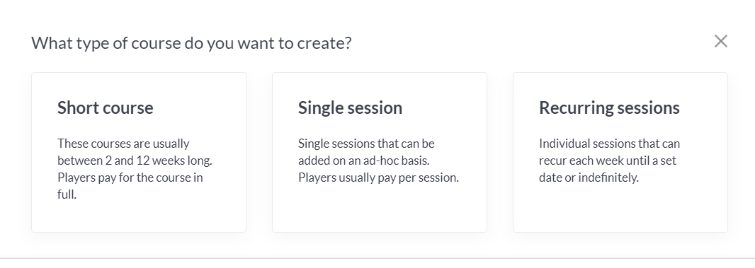Click 'date or indefinitely' line
This screenshot has height=268, width=755.
point(589,177)
